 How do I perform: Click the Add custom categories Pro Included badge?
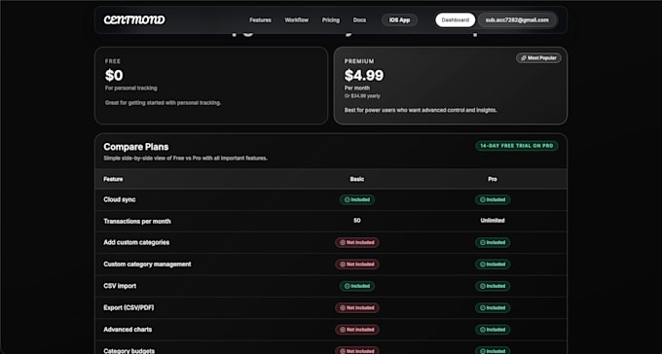coord(493,242)
